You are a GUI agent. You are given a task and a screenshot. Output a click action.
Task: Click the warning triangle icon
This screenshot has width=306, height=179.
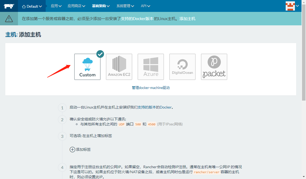tap(9, 19)
